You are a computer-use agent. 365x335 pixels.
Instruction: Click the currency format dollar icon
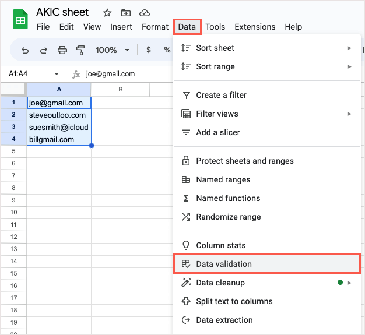149,50
